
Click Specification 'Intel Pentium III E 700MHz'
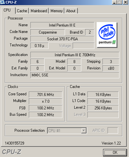pyautogui.click(x=75, y=55)
